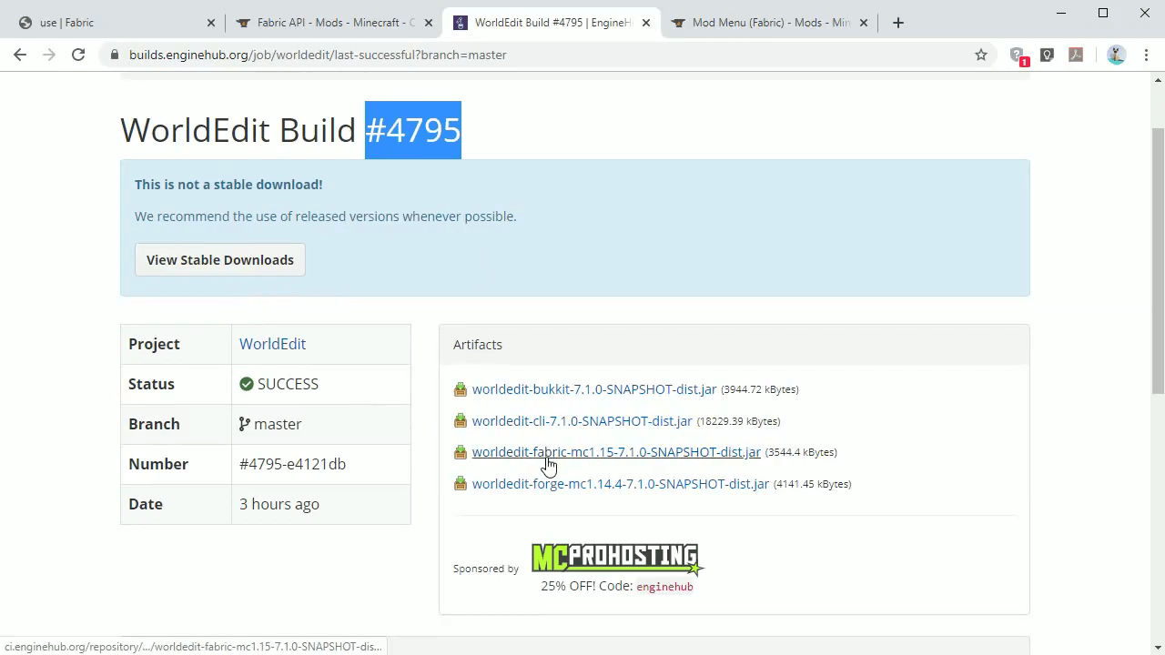Click the #4795-e4121db number value

(x=292, y=464)
